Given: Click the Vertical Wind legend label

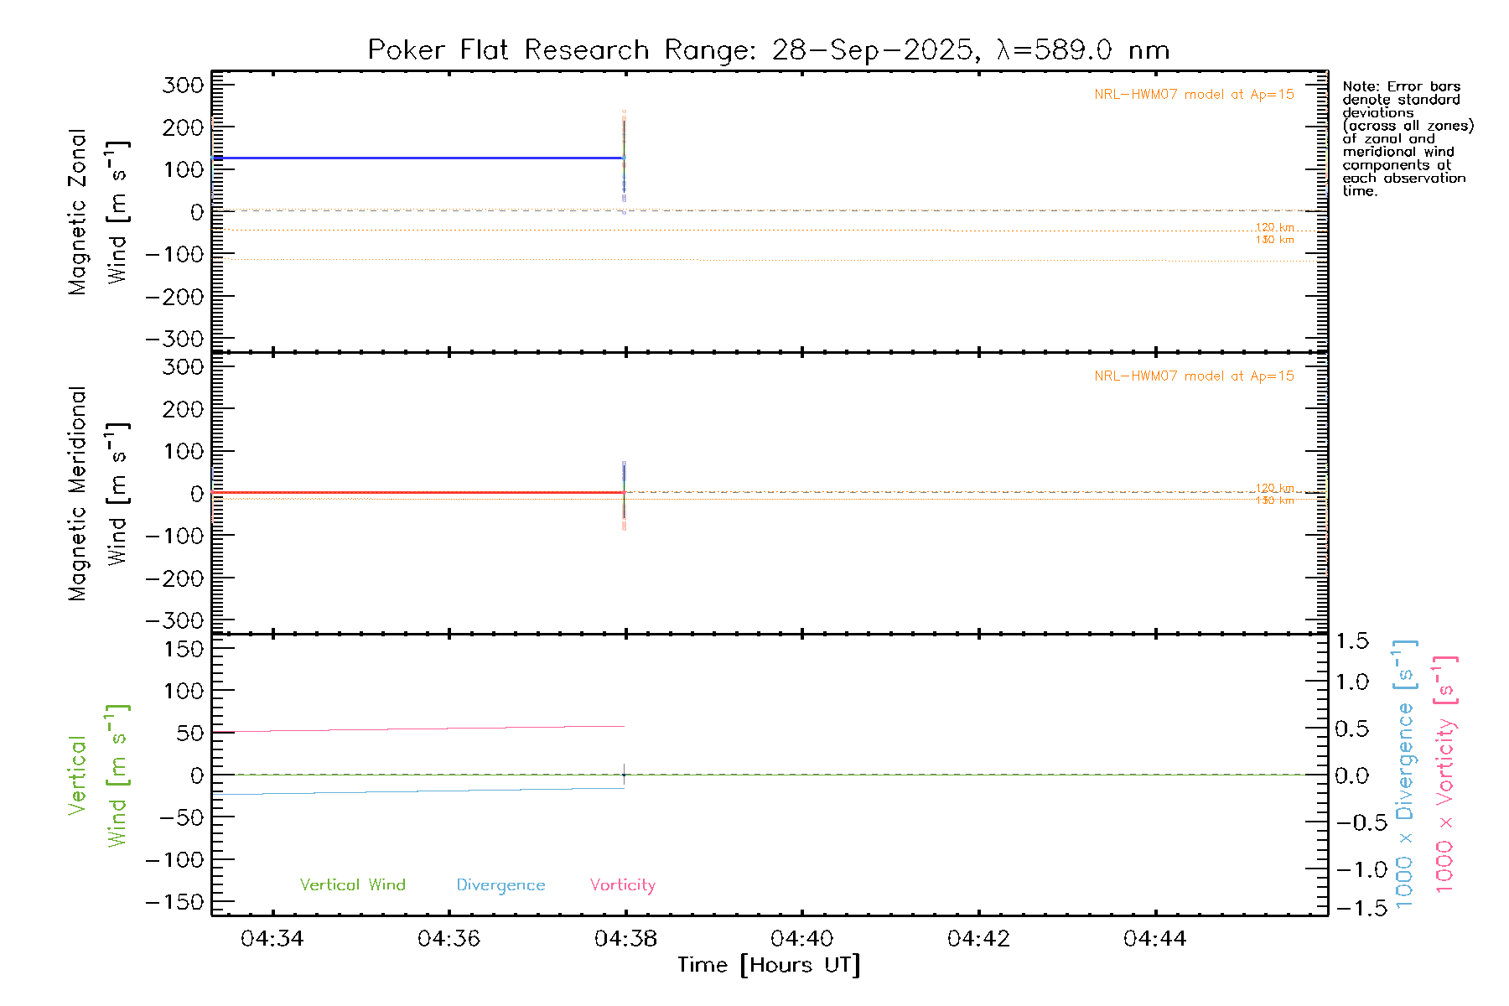Looking at the screenshot, I should tap(352, 884).
